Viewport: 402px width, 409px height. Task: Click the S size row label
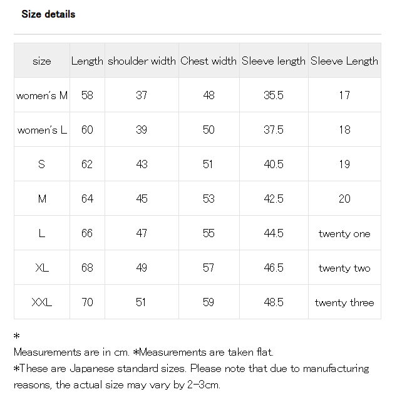(42, 164)
